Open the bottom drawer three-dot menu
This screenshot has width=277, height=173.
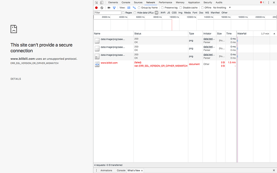pyautogui.click(x=96, y=170)
